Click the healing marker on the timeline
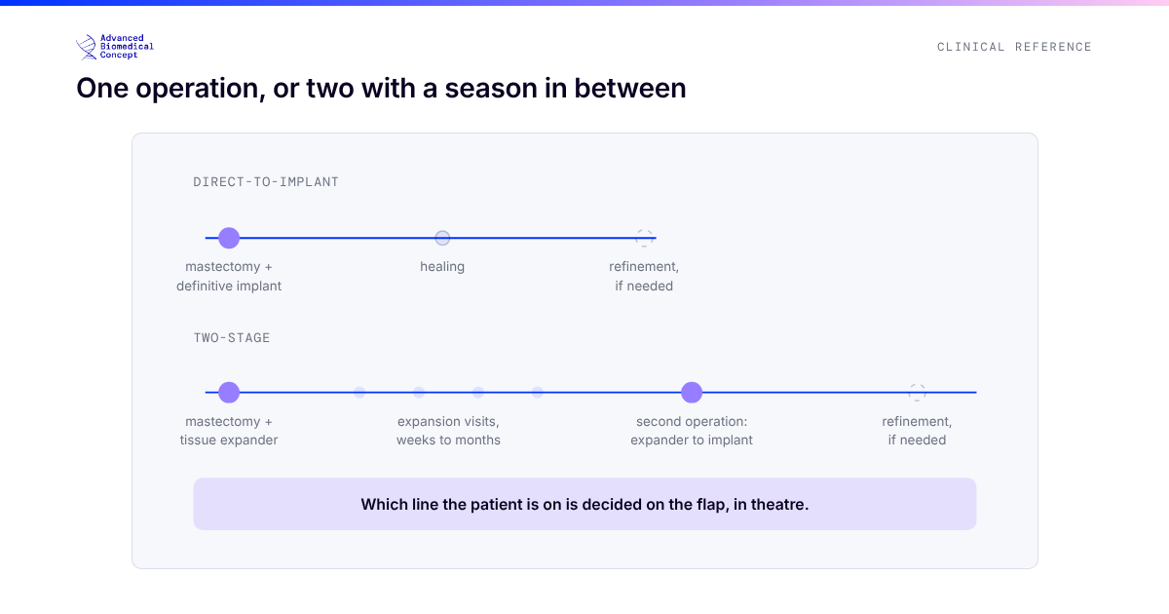The image size is (1169, 614). pyautogui.click(x=442, y=238)
